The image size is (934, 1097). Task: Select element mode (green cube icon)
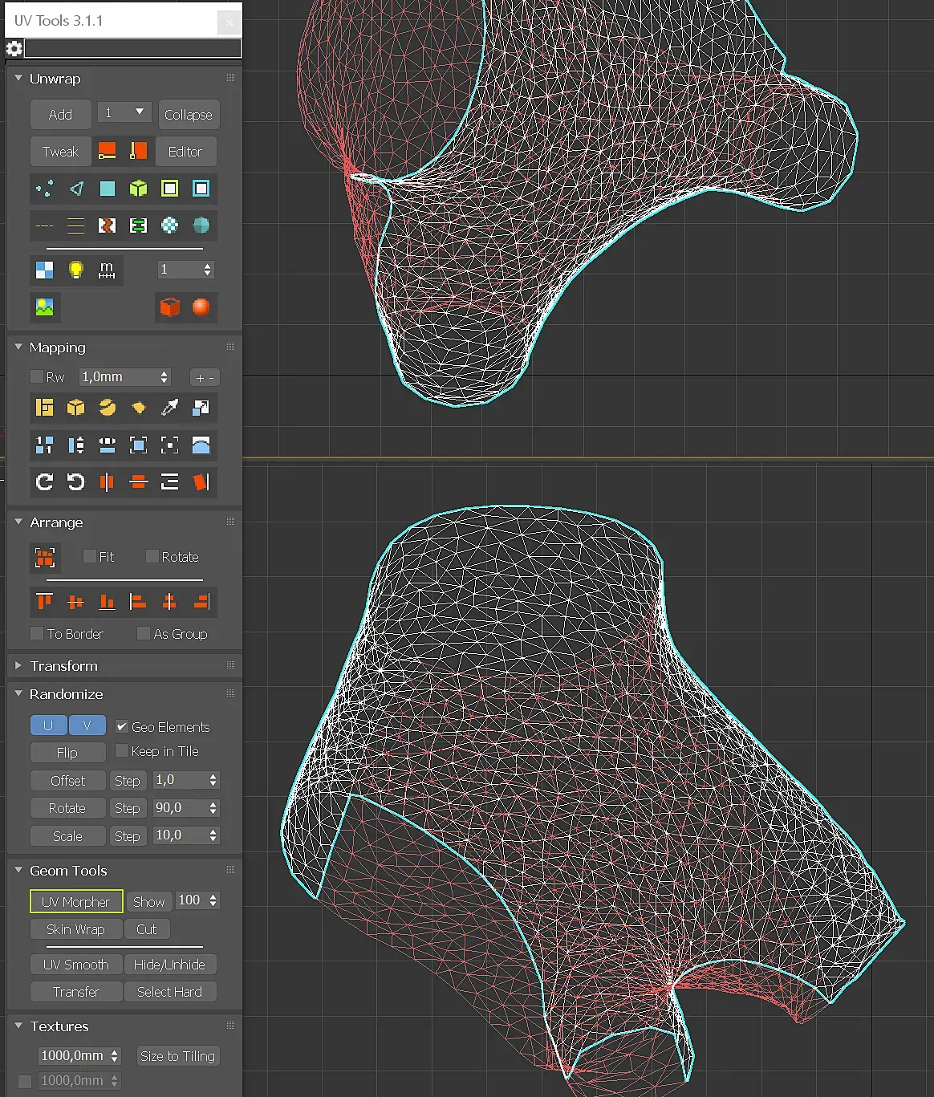pos(139,189)
